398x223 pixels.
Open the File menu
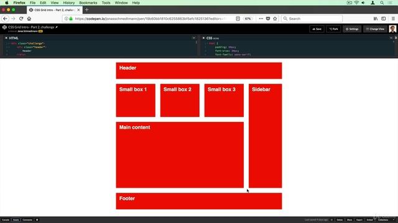32,2
